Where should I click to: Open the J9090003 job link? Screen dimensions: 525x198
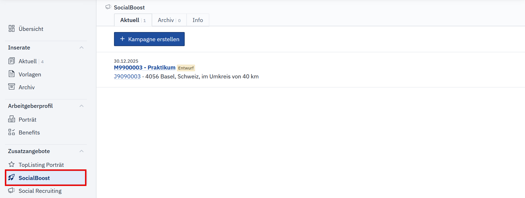tap(127, 76)
